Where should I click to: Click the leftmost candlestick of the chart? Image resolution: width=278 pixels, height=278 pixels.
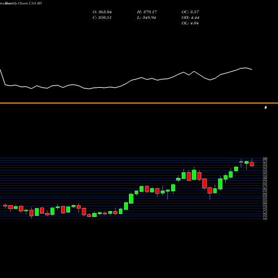(x=5, y=206)
